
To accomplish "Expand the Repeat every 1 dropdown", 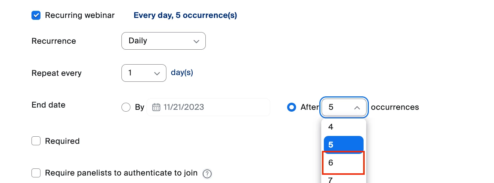I will point(144,73).
